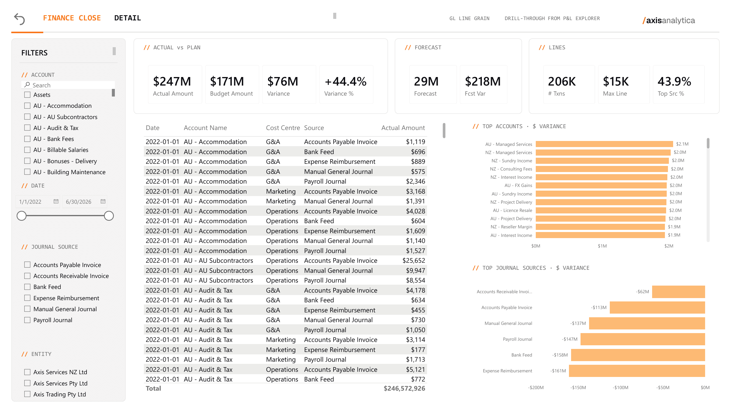Sort table by Date column header
This screenshot has height=415, width=731.
click(x=153, y=128)
